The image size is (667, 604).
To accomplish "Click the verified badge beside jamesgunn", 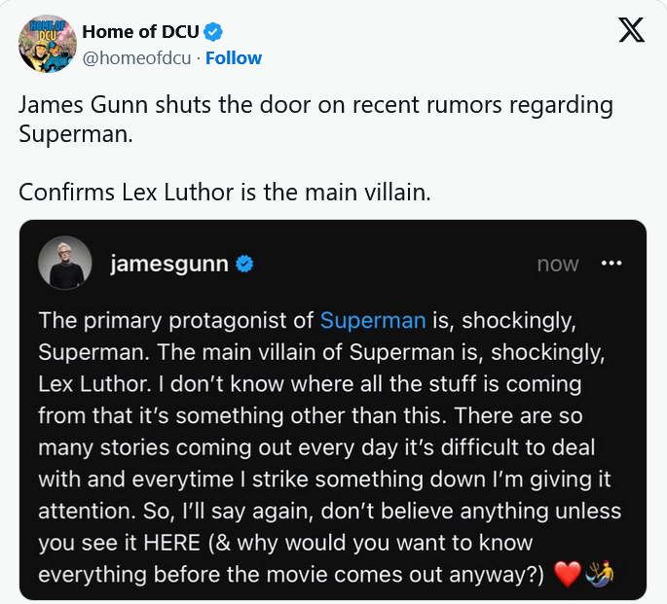I will point(243,264).
